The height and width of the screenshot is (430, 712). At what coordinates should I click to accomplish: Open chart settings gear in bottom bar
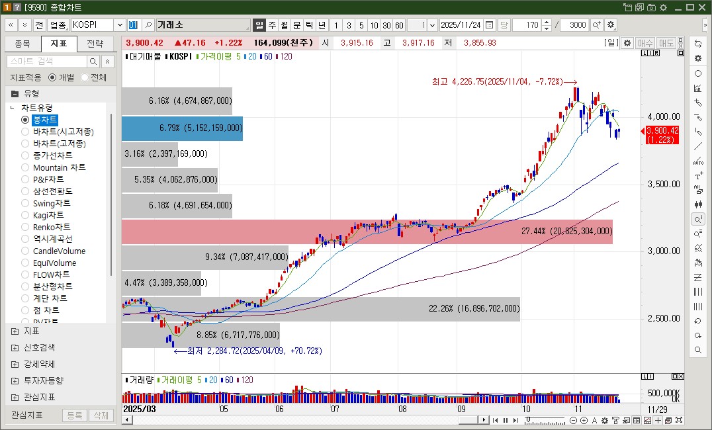pyautogui.click(x=605, y=421)
